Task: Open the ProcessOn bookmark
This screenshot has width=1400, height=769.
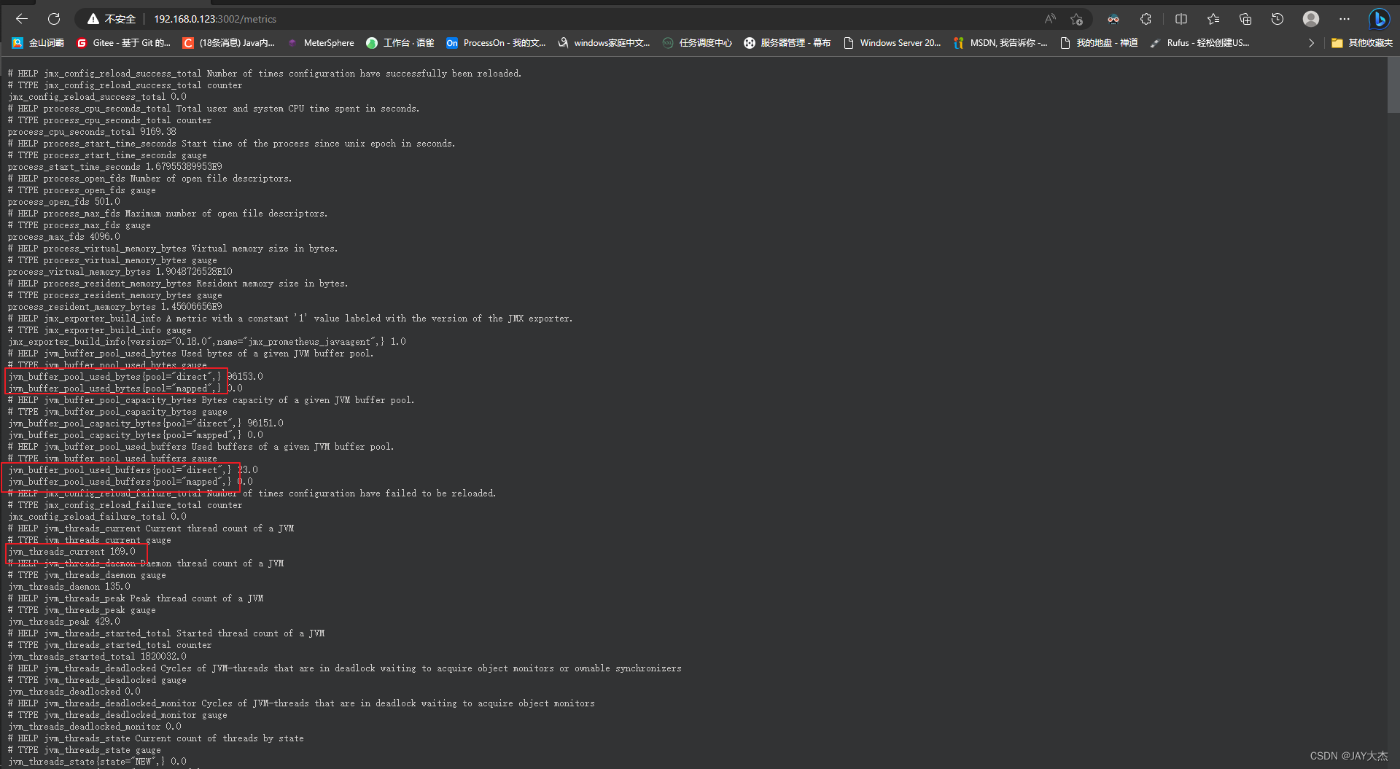Action: [x=495, y=43]
